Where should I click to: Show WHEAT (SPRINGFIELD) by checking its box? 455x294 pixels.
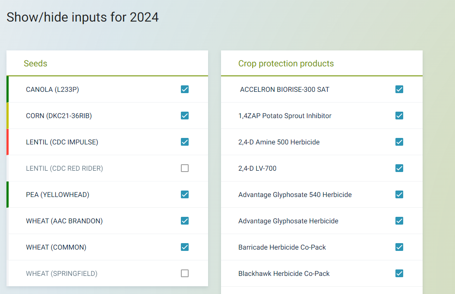pyautogui.click(x=185, y=273)
